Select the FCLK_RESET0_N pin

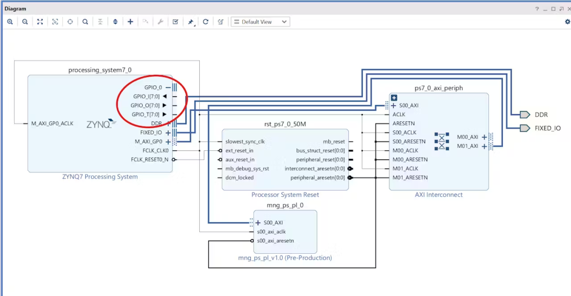(x=150, y=160)
